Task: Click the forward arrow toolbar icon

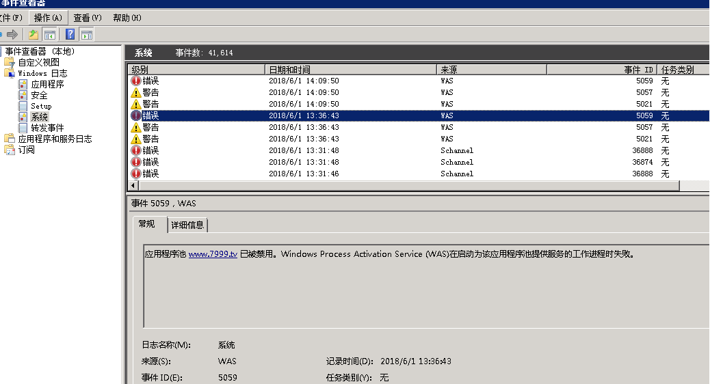Action: click(12, 34)
